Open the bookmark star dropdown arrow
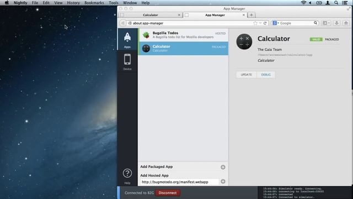The width and height of the screenshot is (353, 199). tap(260, 23)
